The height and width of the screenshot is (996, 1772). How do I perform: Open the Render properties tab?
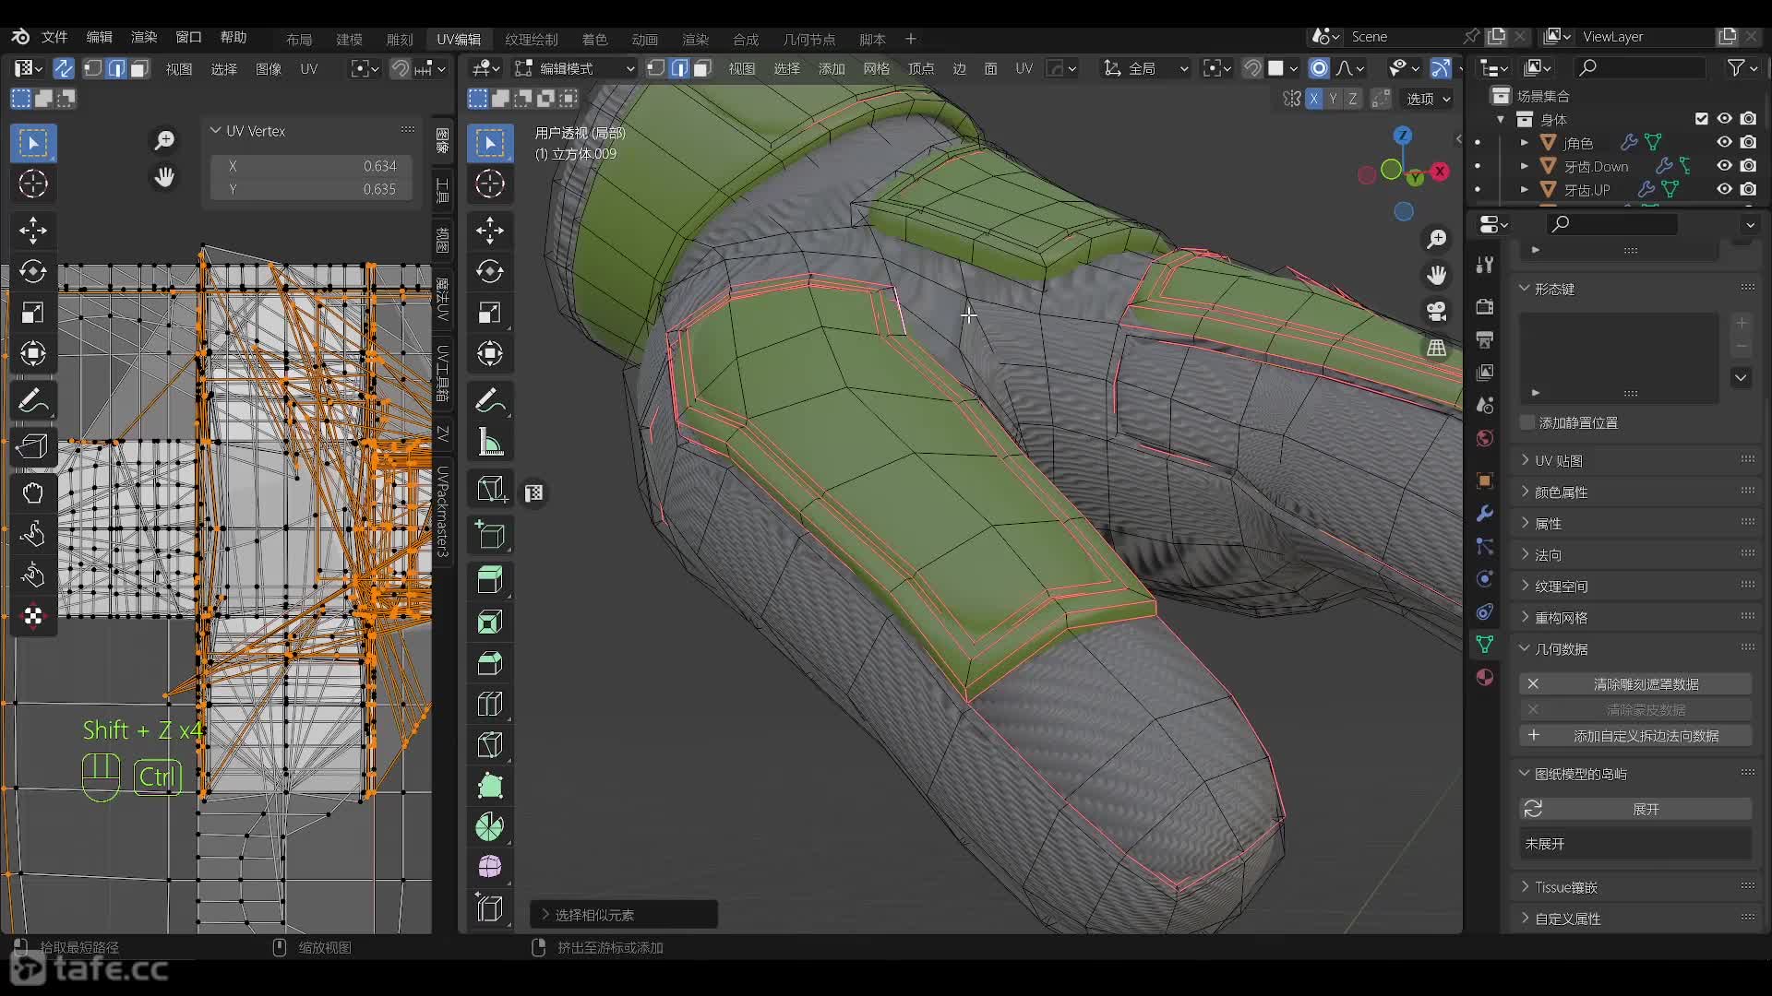(1485, 306)
